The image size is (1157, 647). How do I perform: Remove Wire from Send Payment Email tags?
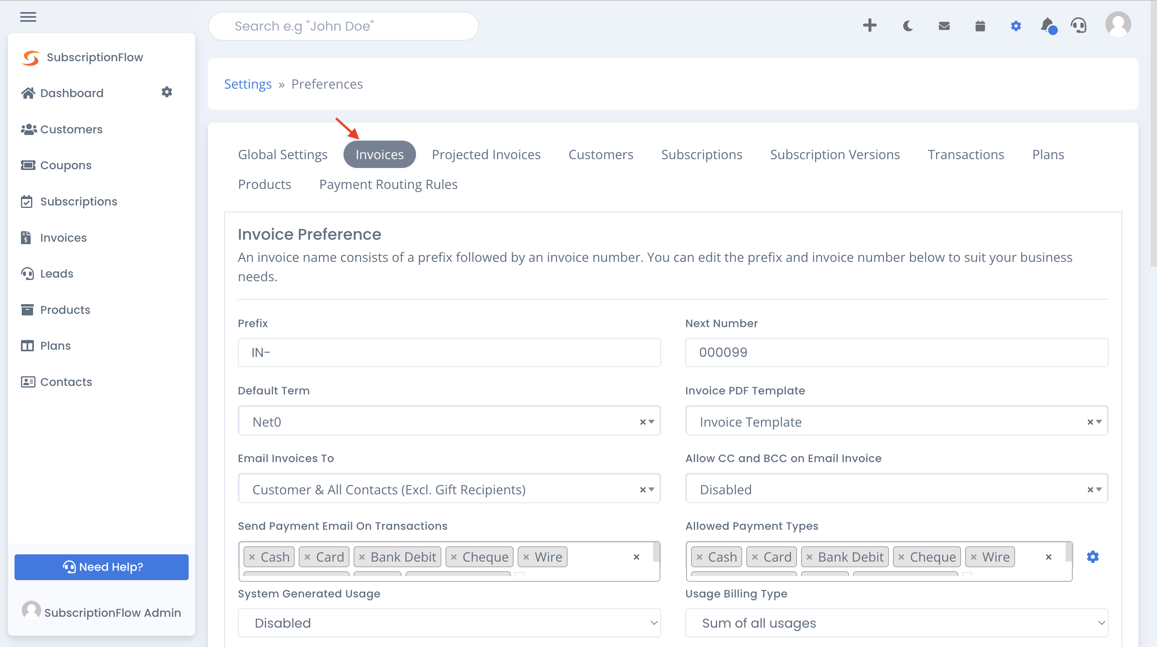click(x=526, y=557)
